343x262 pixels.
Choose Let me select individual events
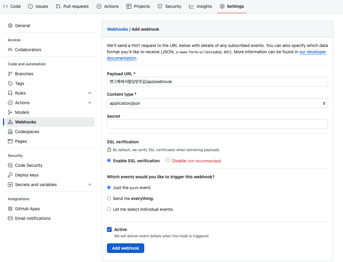click(x=109, y=209)
